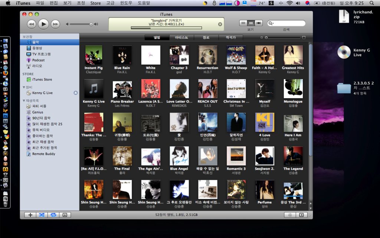Collapse the 재생목록 playlists section
This screenshot has width=380, height=238.
(x=24, y=100)
